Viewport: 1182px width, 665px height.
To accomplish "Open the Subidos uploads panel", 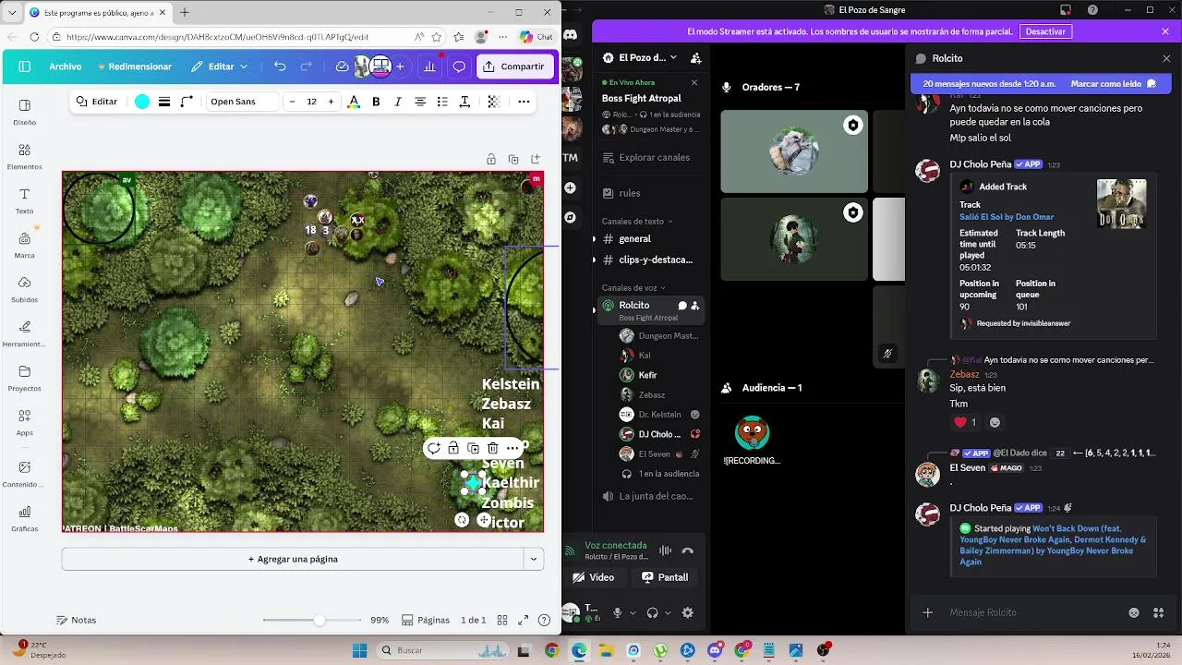I will point(25,289).
